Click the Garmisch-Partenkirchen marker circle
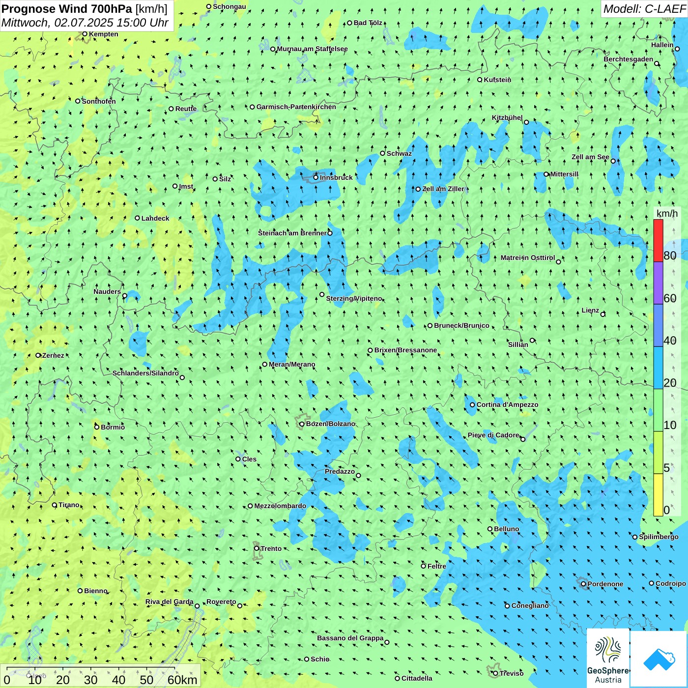The width and height of the screenshot is (688, 688). 252,107
